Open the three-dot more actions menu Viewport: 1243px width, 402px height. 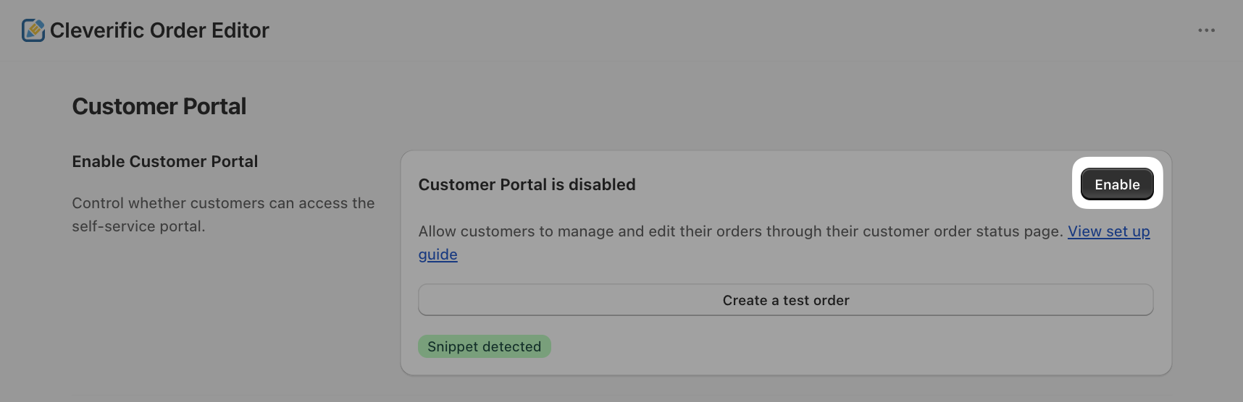pos(1206,30)
